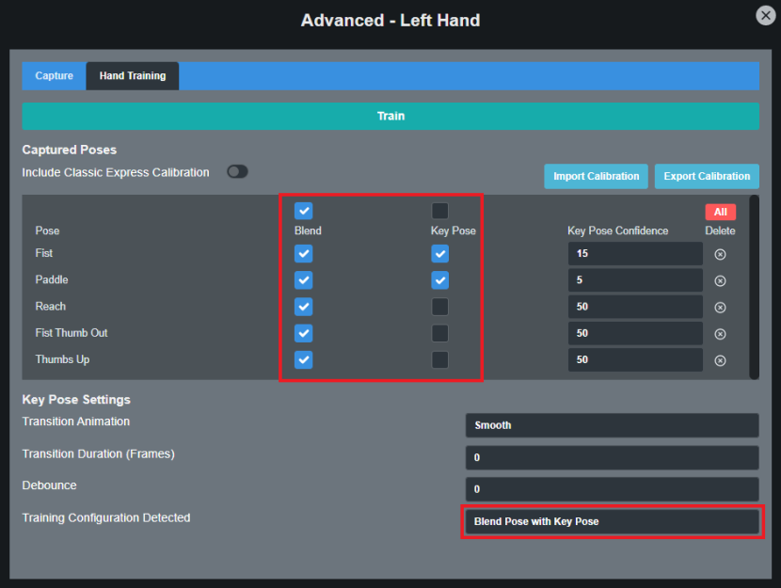
Task: Click Export Calibration button
Action: pyautogui.click(x=707, y=176)
